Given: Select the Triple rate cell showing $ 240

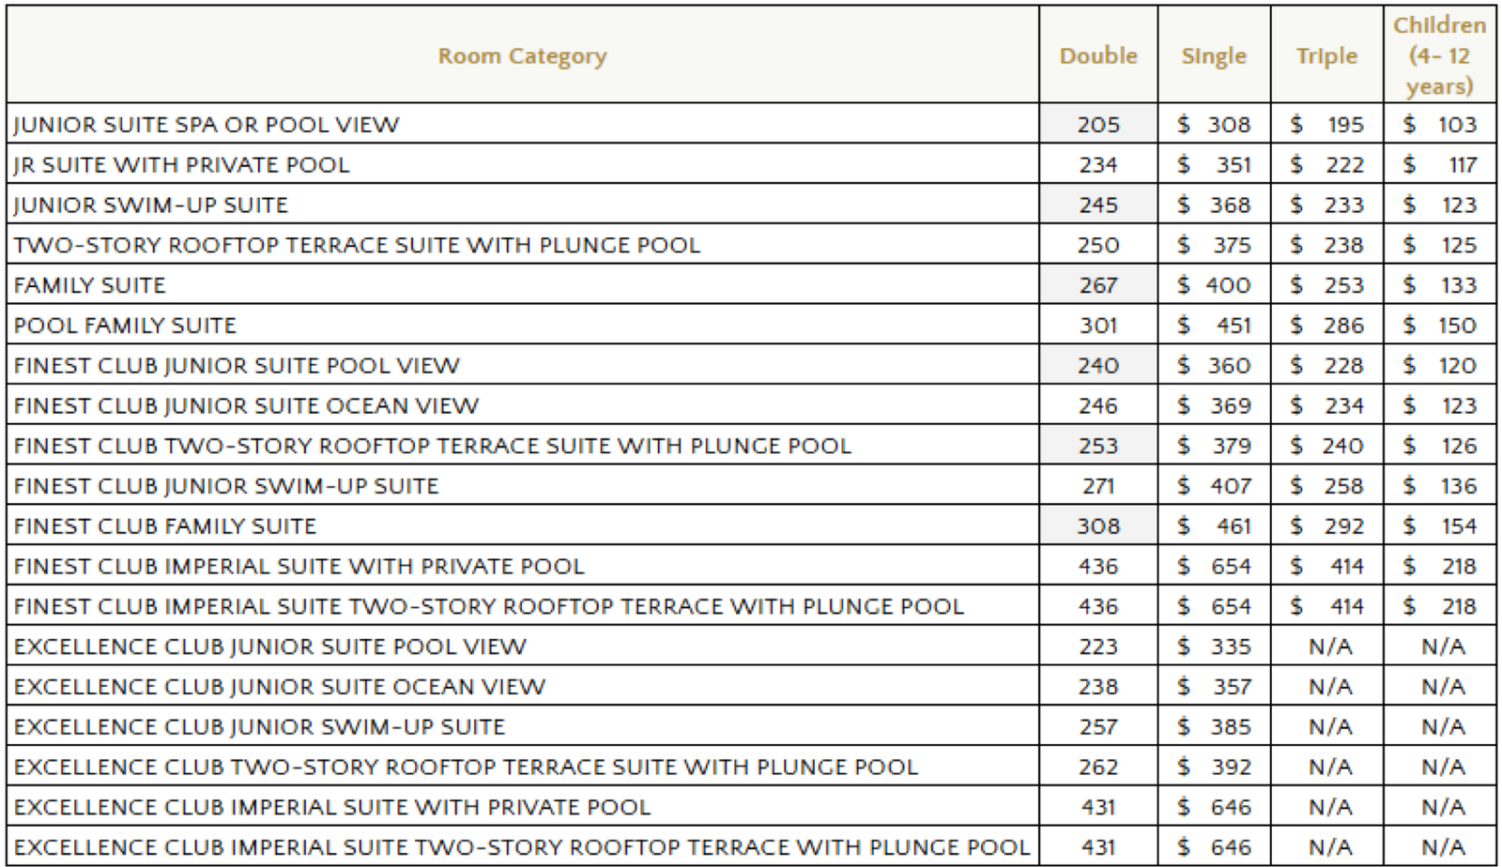Looking at the screenshot, I should (x=1326, y=446).
